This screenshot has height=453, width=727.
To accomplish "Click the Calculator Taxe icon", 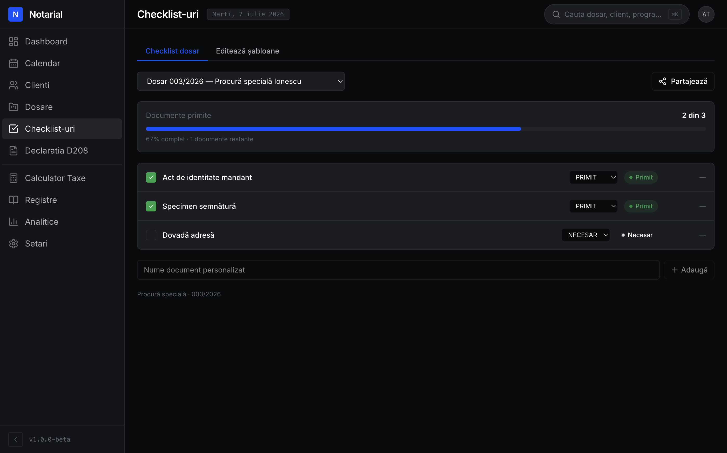I will click(14, 178).
